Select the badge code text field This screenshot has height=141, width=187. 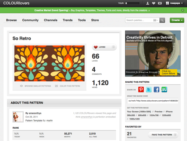point(153,101)
